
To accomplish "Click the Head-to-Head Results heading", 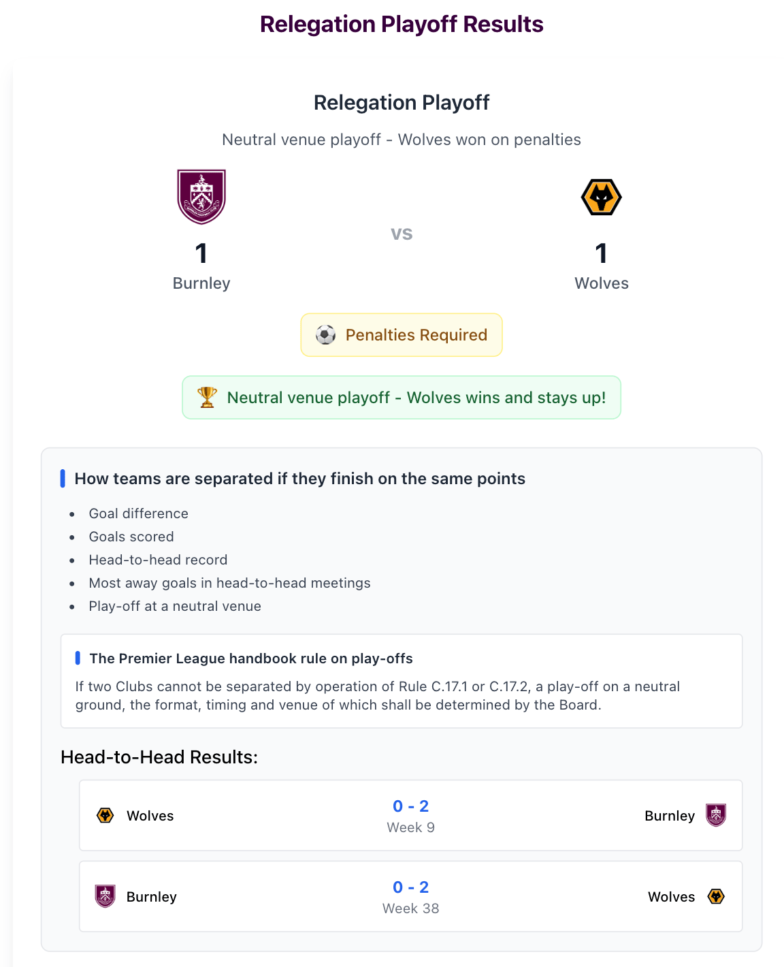I will 159,757.
